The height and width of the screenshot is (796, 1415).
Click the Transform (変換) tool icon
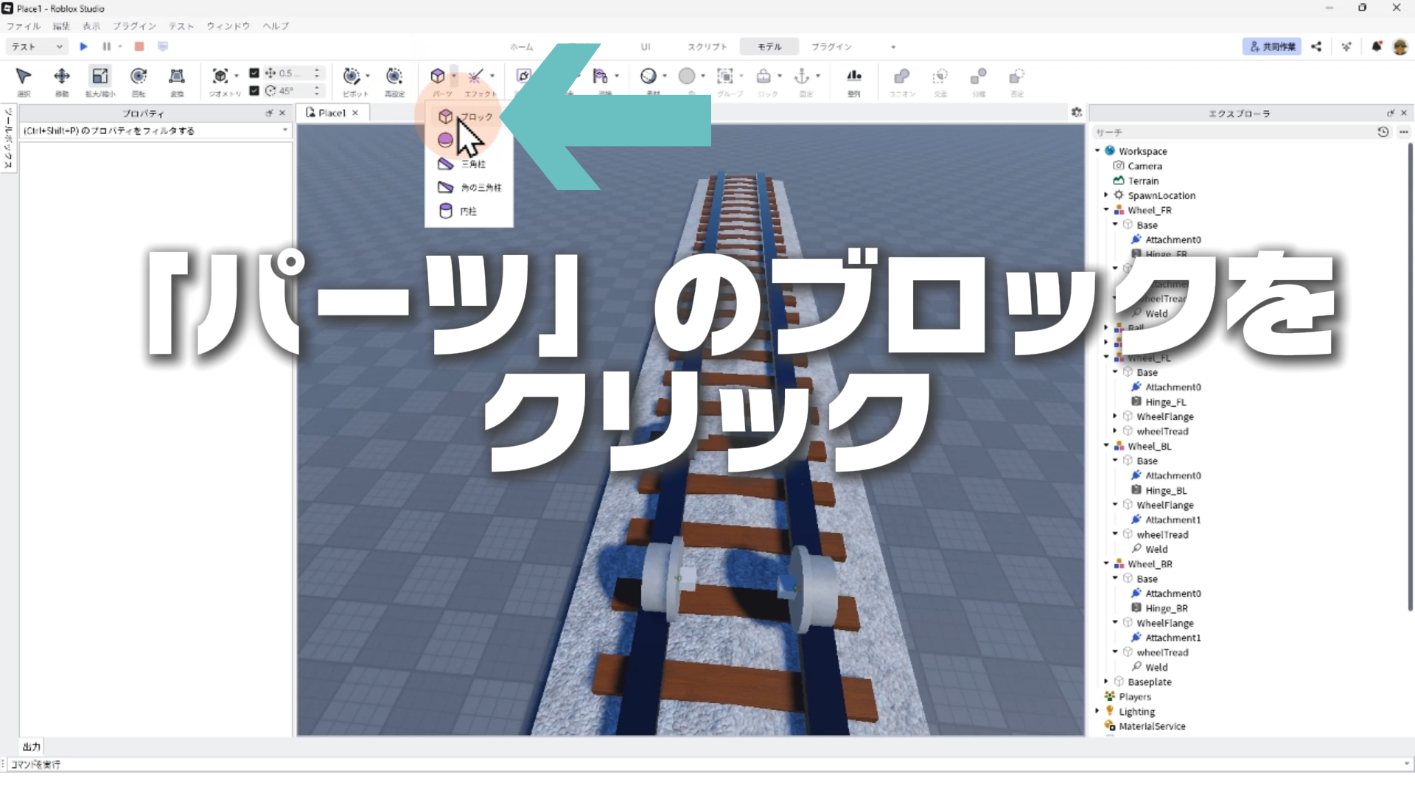click(177, 77)
